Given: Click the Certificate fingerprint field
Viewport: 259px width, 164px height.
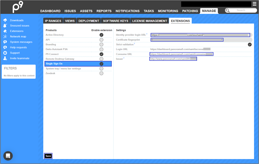Looking at the screenshot, I should pos(202,40).
